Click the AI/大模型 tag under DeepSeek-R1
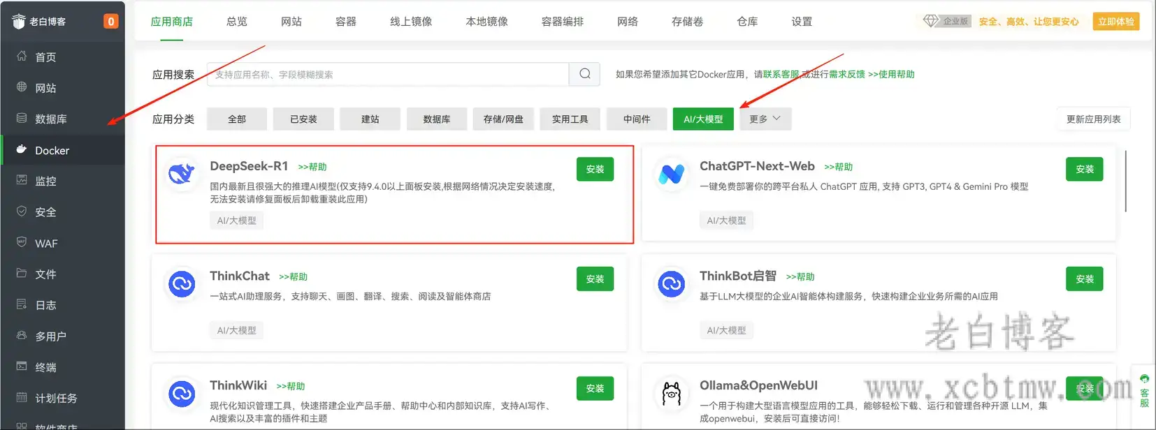 pos(236,221)
